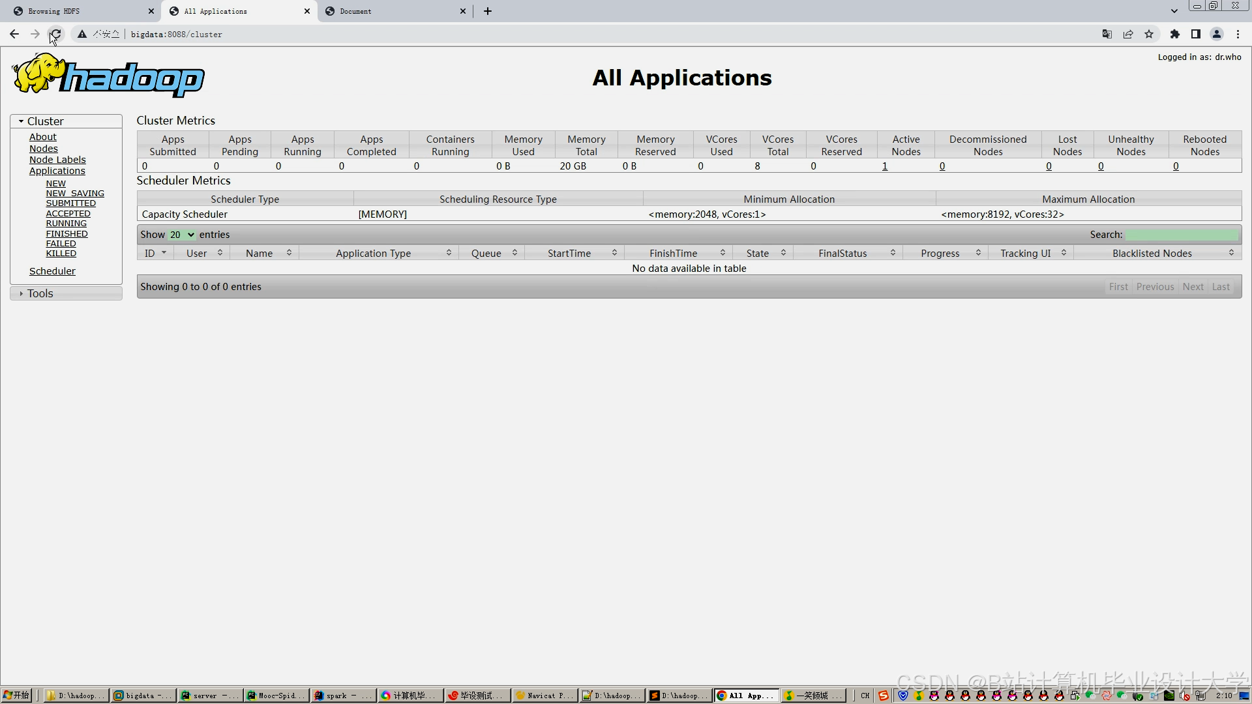
Task: Open the extensions puzzle icon
Action: coord(1175,34)
